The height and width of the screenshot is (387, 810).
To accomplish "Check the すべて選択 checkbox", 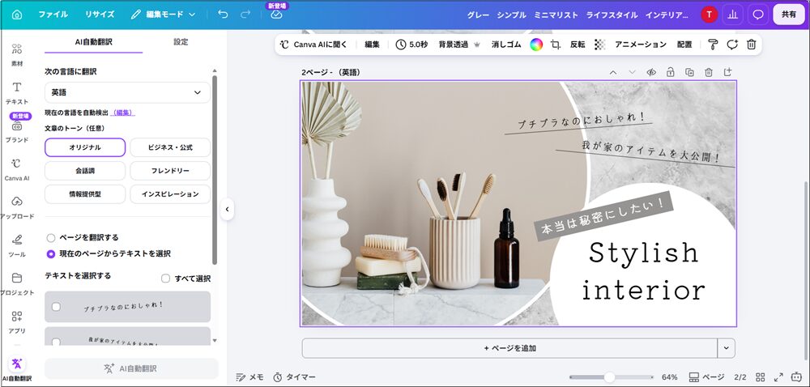I will (165, 279).
